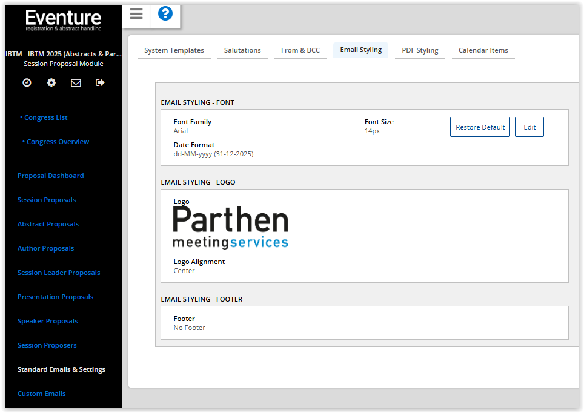Click the dd-MM-yyyy date format value

pos(213,154)
